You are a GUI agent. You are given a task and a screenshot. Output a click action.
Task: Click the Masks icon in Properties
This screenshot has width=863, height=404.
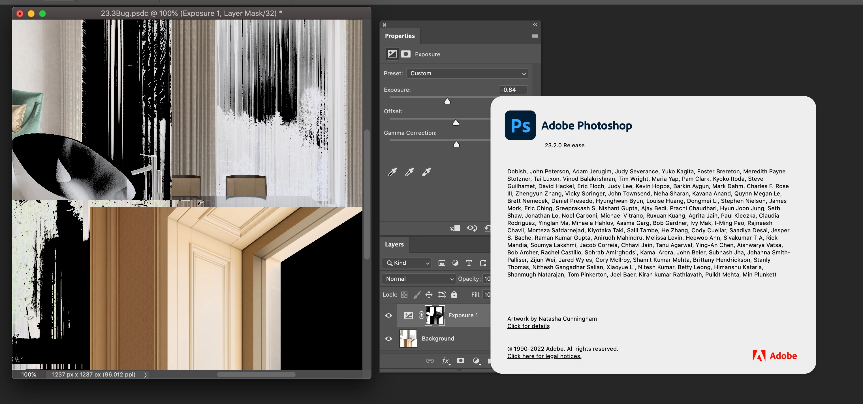coord(406,54)
